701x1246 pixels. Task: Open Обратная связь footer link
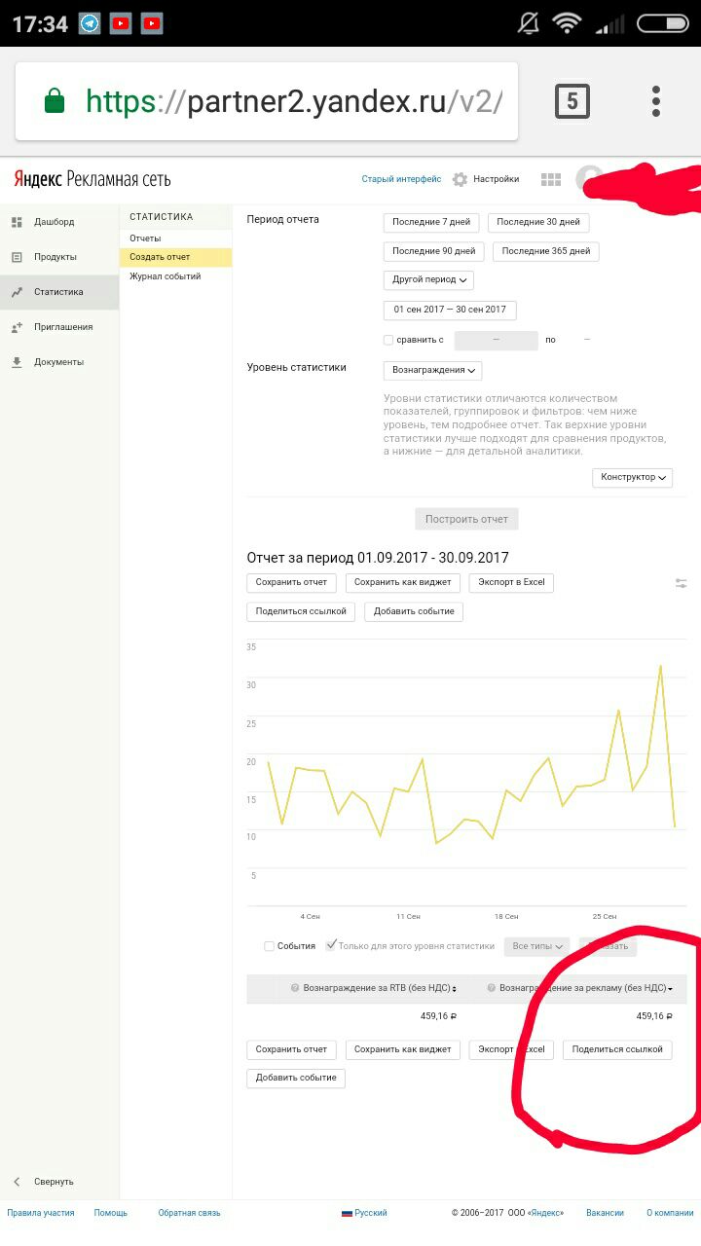click(189, 1213)
